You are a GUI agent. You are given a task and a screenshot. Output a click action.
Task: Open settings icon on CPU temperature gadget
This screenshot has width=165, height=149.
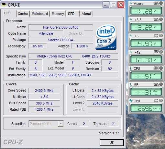156,68
